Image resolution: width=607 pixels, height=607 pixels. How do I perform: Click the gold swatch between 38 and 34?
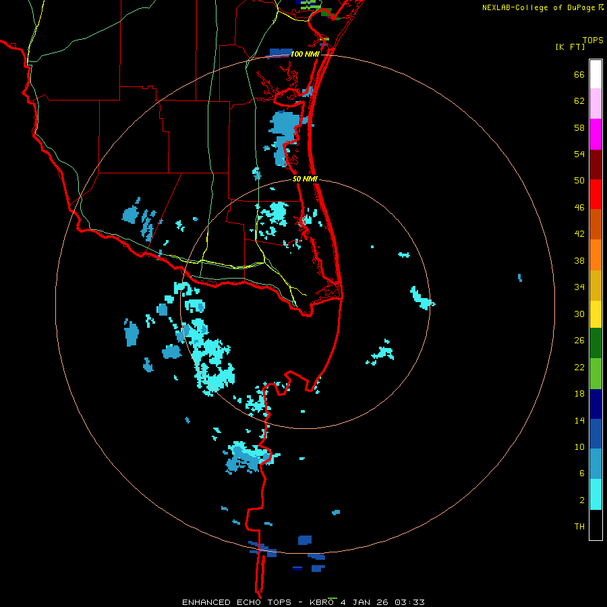596,285
